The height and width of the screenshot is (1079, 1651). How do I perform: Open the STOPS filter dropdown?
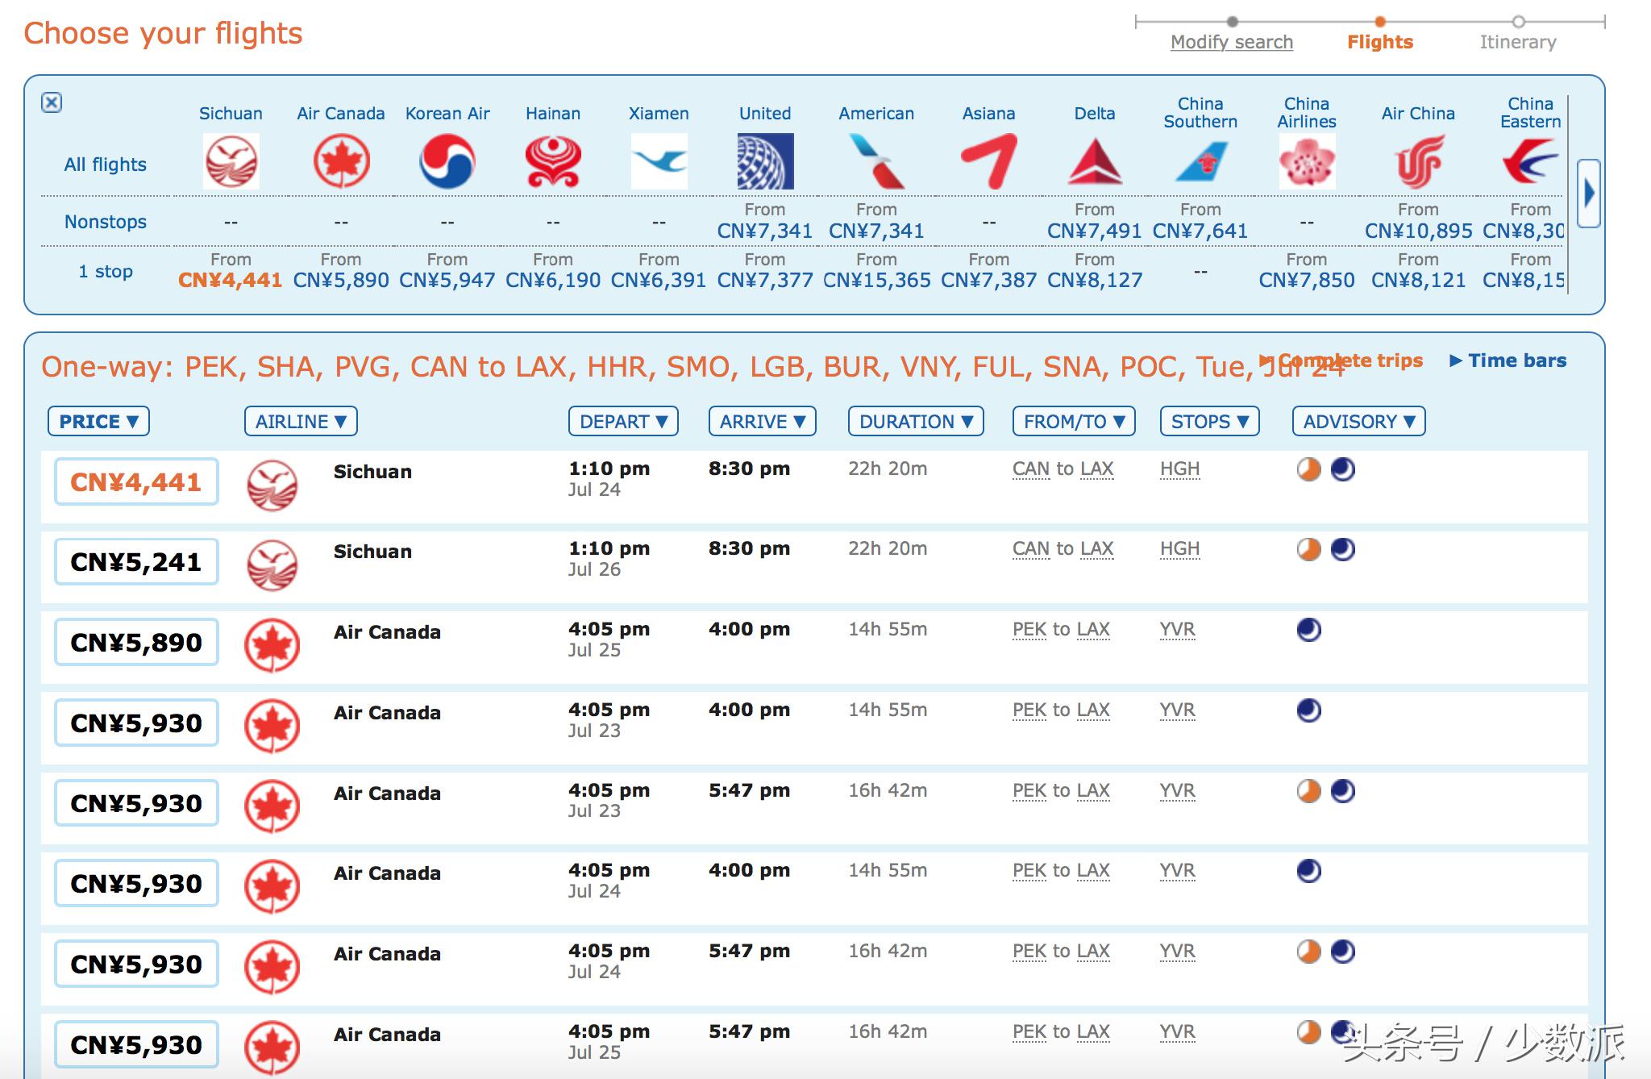(1209, 422)
